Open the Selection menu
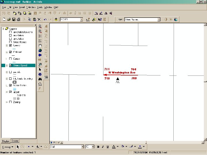 tap(31, 7)
